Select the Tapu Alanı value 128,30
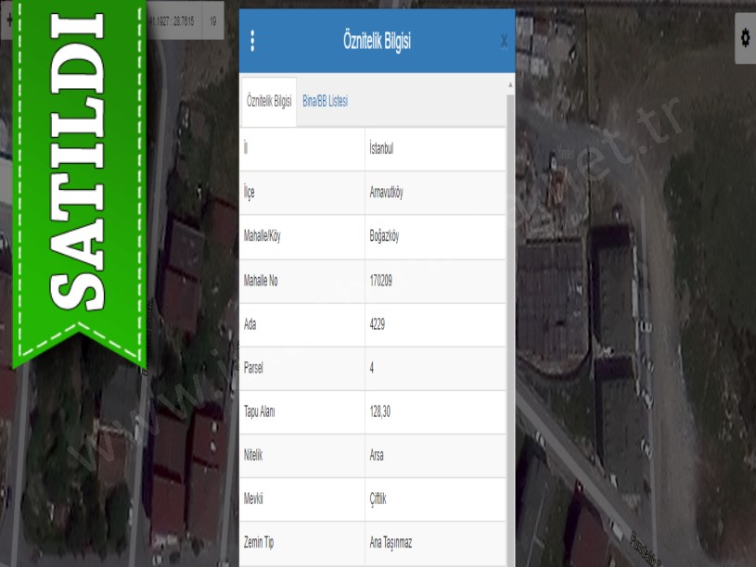The image size is (756, 567). pos(381,412)
